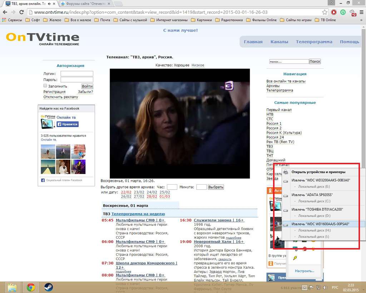Open File Explorer from the taskbar
Screen dimensions: 366x293
[x=12, y=287]
